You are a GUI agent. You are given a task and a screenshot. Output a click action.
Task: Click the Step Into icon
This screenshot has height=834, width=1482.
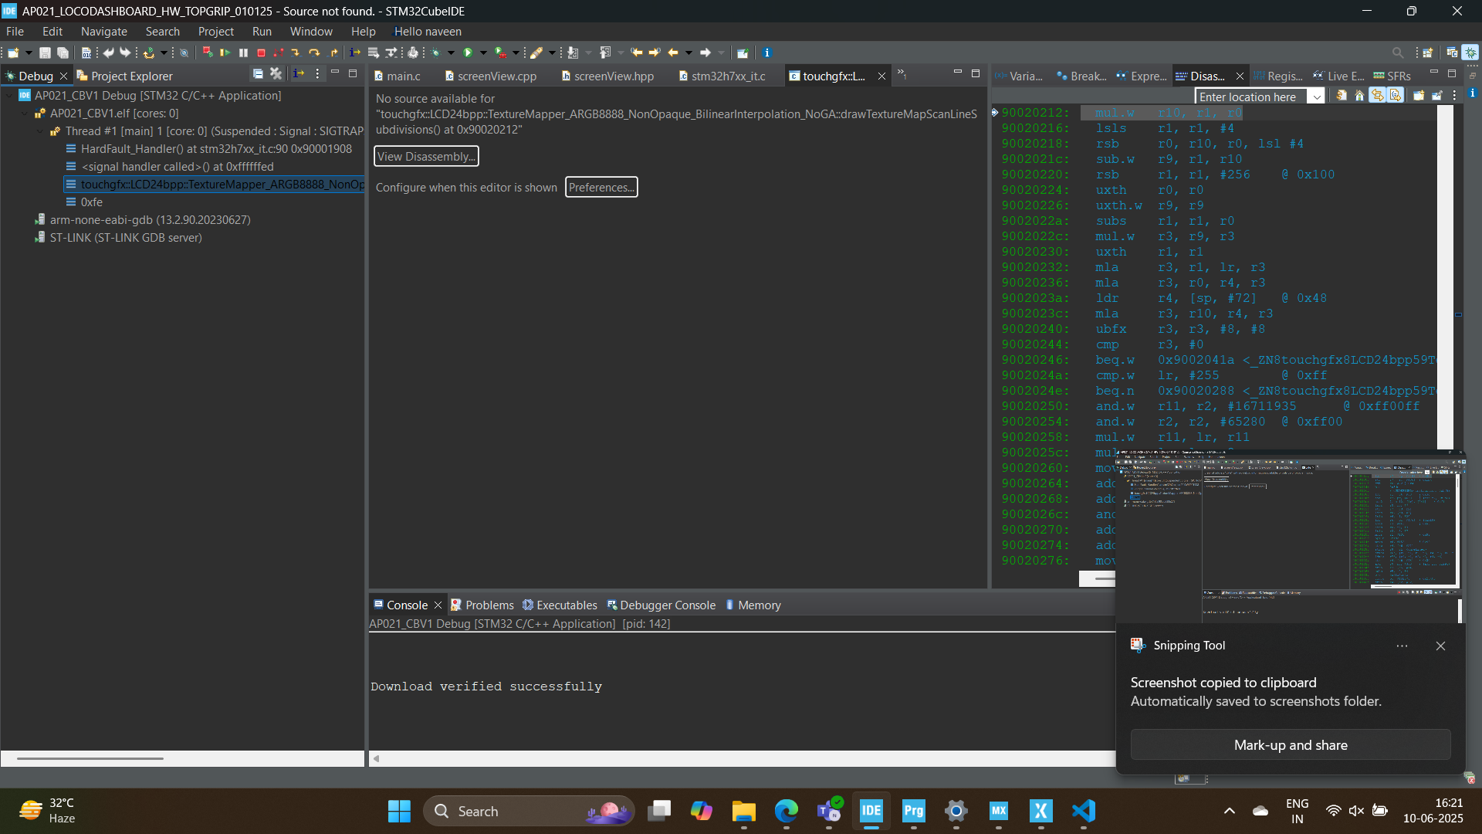[296, 53]
